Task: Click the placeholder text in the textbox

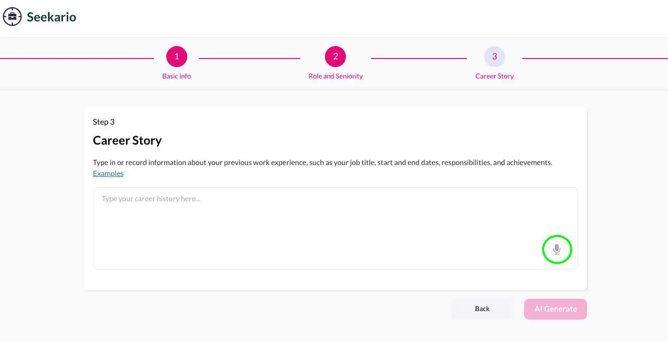Action: (151, 198)
